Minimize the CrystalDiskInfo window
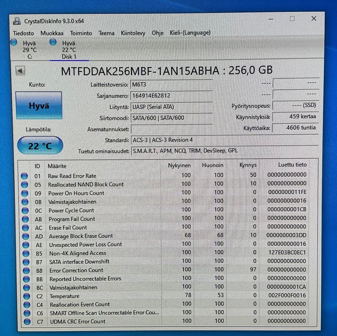 [271, 19]
